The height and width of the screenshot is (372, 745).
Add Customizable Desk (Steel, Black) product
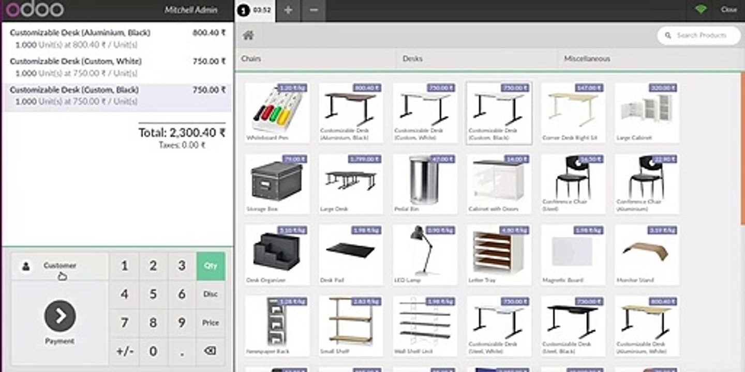(573, 326)
